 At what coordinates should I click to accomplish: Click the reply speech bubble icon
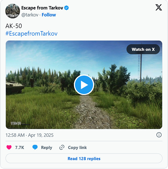point(35,148)
